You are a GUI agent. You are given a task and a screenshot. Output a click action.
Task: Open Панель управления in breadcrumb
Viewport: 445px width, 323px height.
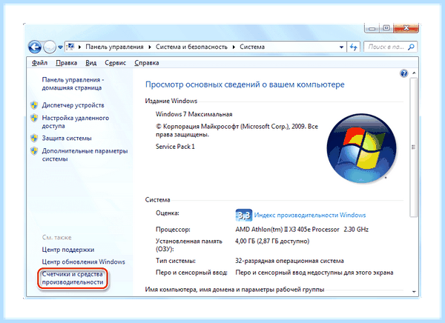115,47
